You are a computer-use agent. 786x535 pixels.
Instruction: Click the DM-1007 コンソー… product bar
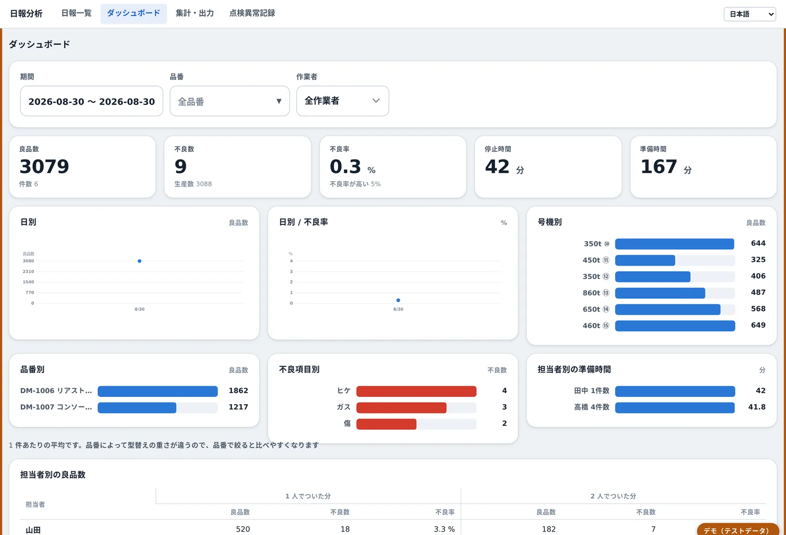137,407
